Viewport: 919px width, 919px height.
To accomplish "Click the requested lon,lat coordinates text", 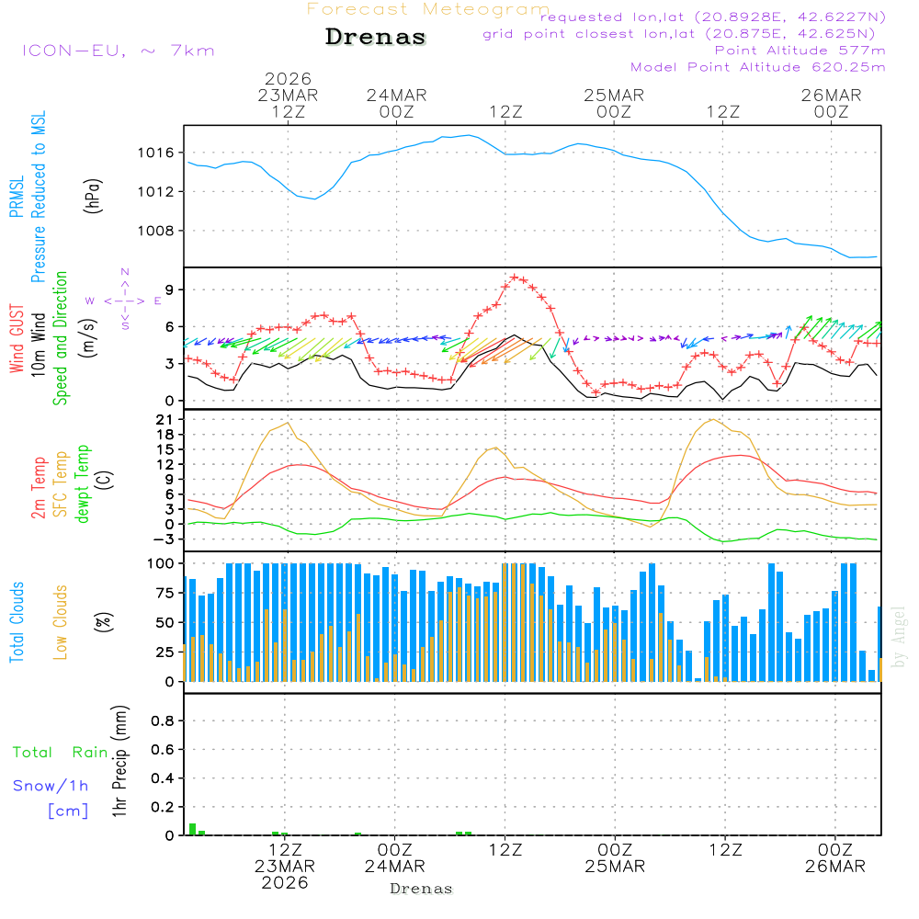I will click(x=712, y=17).
